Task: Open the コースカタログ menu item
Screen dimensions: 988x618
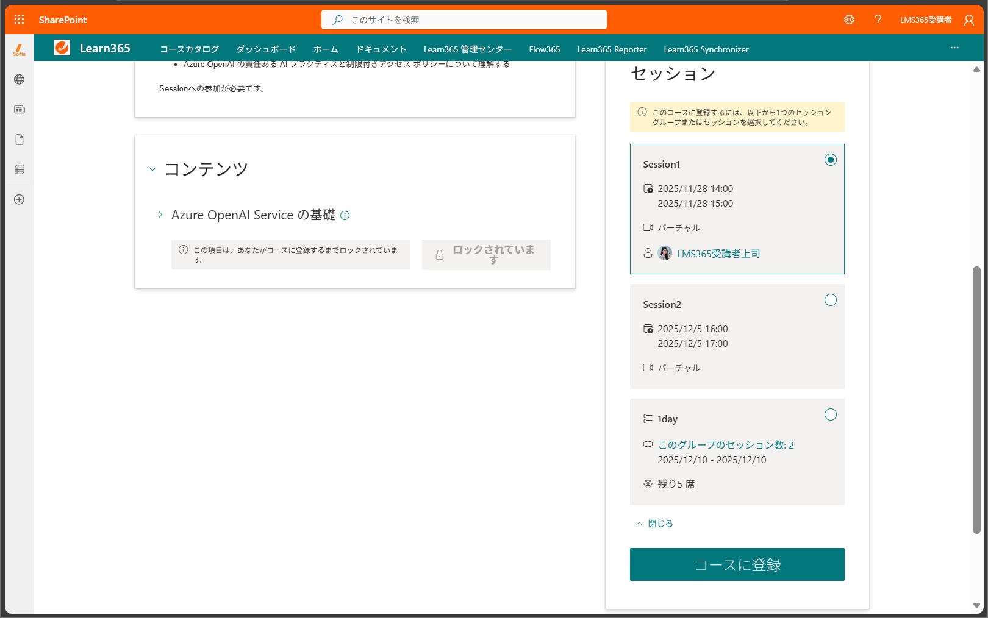Action: [189, 49]
